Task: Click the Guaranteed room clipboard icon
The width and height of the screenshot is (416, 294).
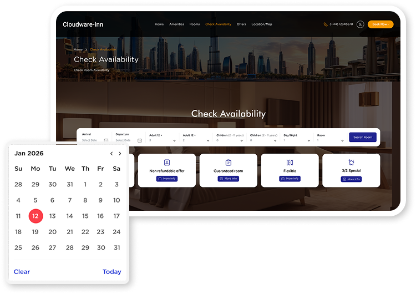Action: pyautogui.click(x=228, y=163)
